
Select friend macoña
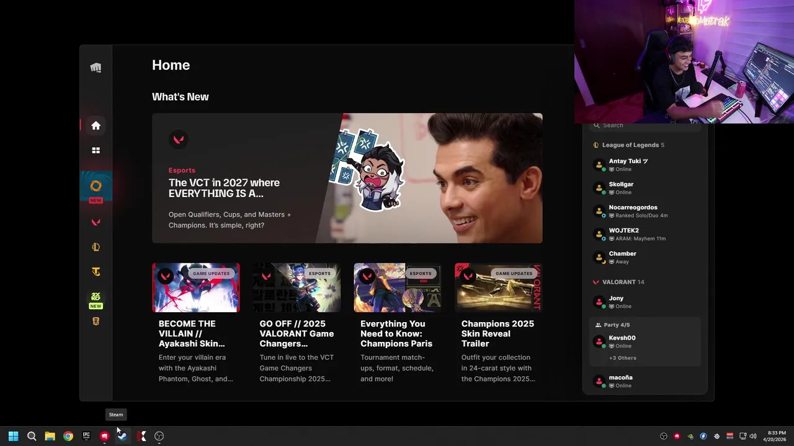(645, 381)
